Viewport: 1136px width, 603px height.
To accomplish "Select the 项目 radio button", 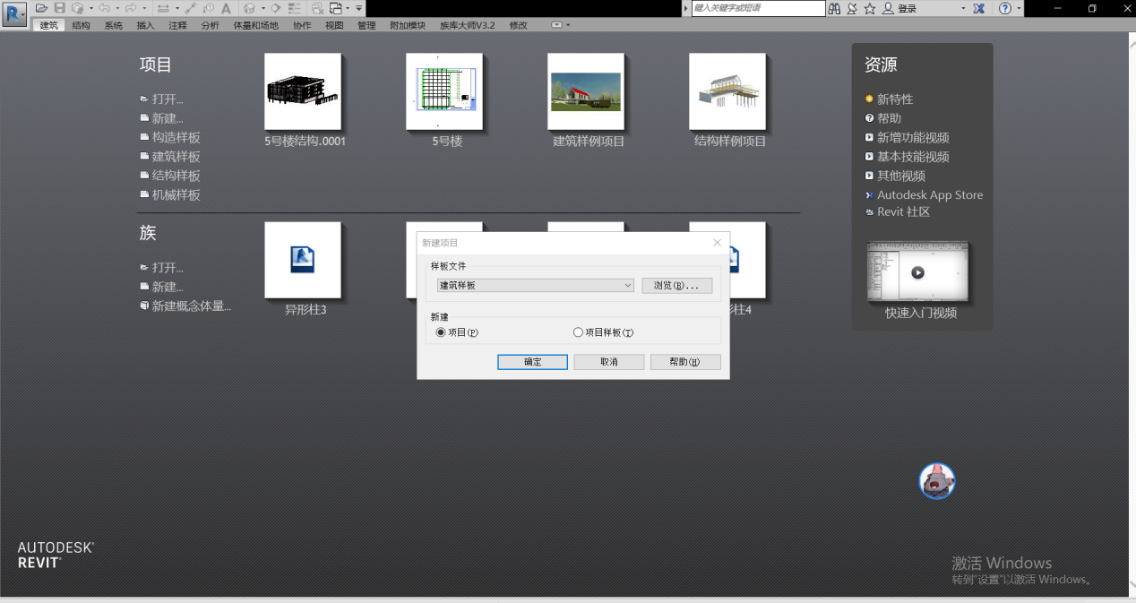I will coord(440,332).
